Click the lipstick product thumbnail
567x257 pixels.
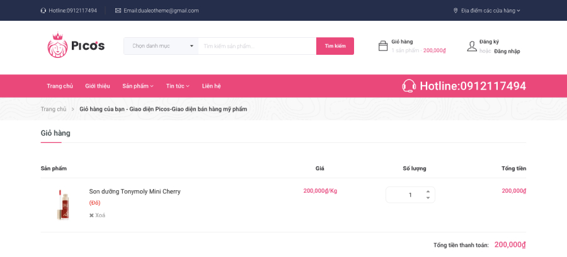click(x=64, y=205)
